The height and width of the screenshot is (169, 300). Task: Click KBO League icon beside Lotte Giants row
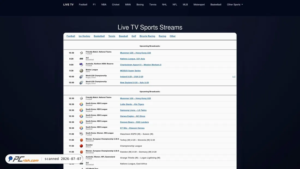click(81, 104)
